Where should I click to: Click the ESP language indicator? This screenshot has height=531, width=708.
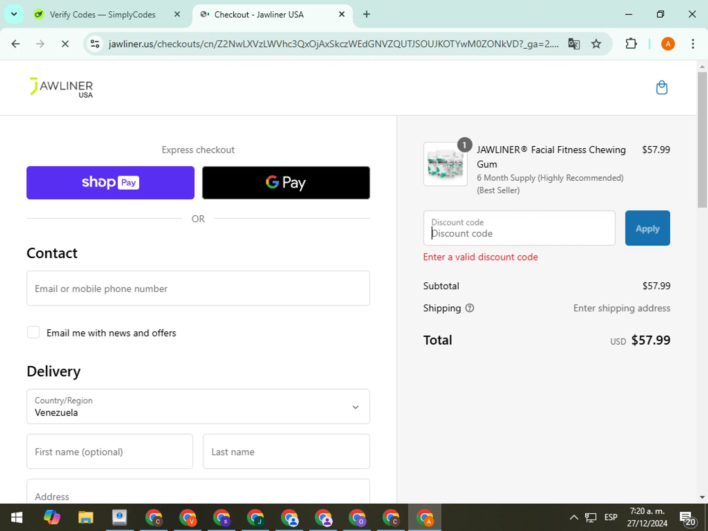click(611, 518)
